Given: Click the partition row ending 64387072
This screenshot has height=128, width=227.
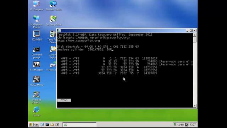Looking at the screenshot, I should click(109, 73).
